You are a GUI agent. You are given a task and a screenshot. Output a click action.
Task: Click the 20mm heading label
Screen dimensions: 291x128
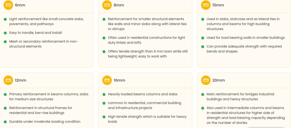coord(218,80)
